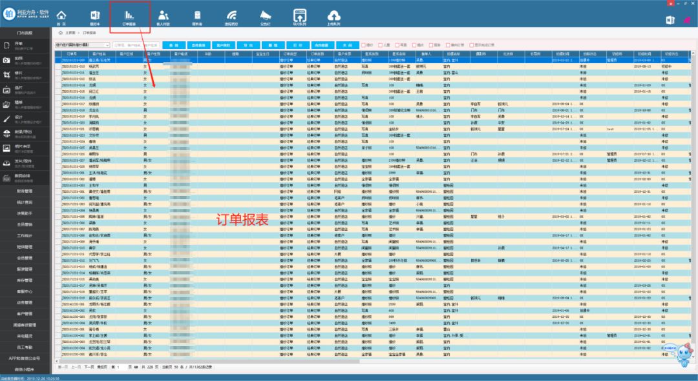The width and height of the screenshot is (698, 381).
Task: Expand 财务管理 section in the sidebar
Action: tap(25, 191)
